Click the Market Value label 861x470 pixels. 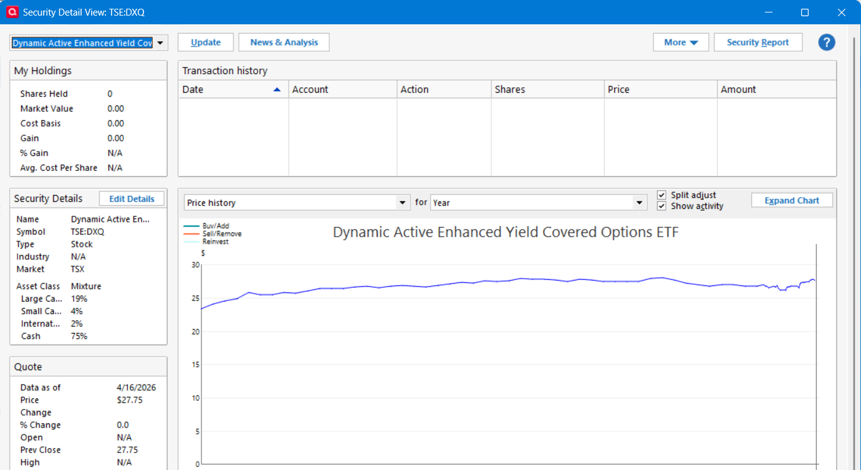pos(47,109)
